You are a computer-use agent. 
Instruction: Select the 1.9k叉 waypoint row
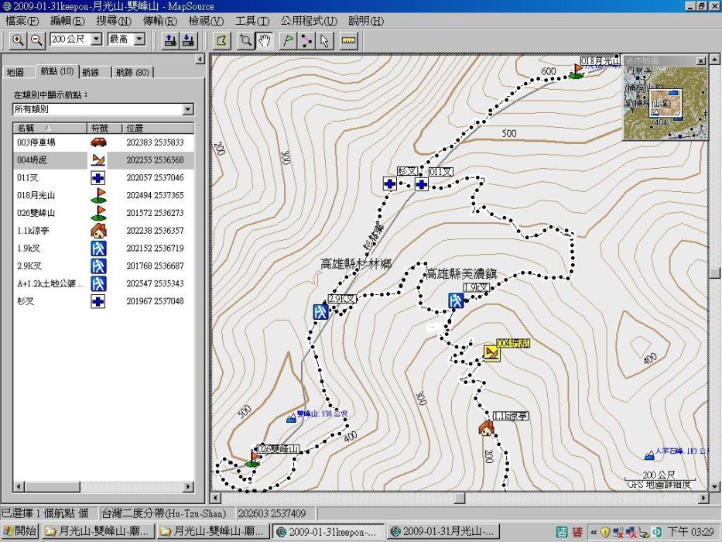coord(104,249)
